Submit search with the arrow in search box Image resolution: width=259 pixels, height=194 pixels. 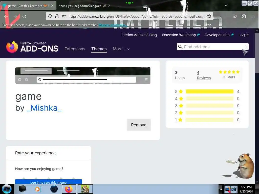point(246,47)
